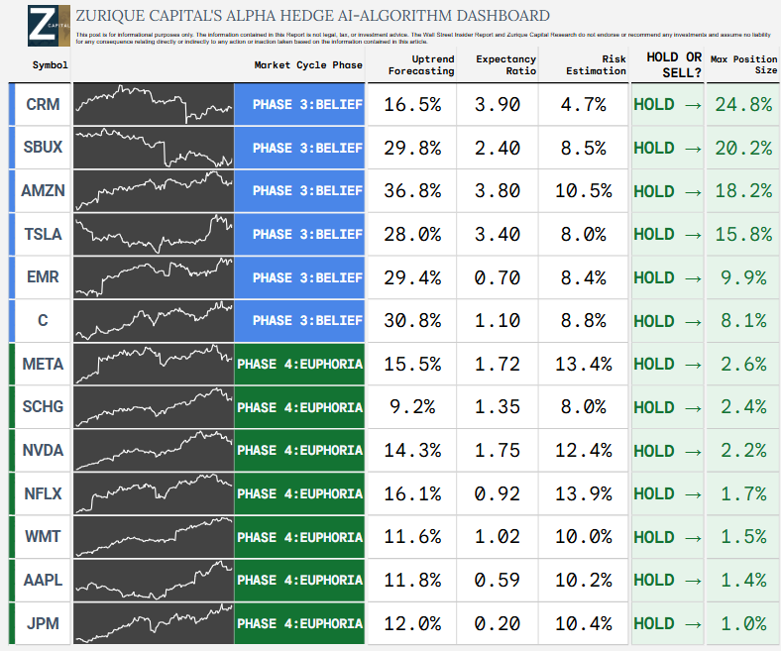Select the META symbol cell
This screenshot has height=651, width=781.
click(43, 364)
